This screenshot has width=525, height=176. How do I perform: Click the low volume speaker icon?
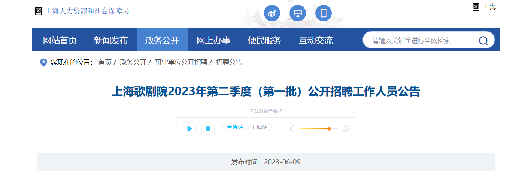(292, 129)
